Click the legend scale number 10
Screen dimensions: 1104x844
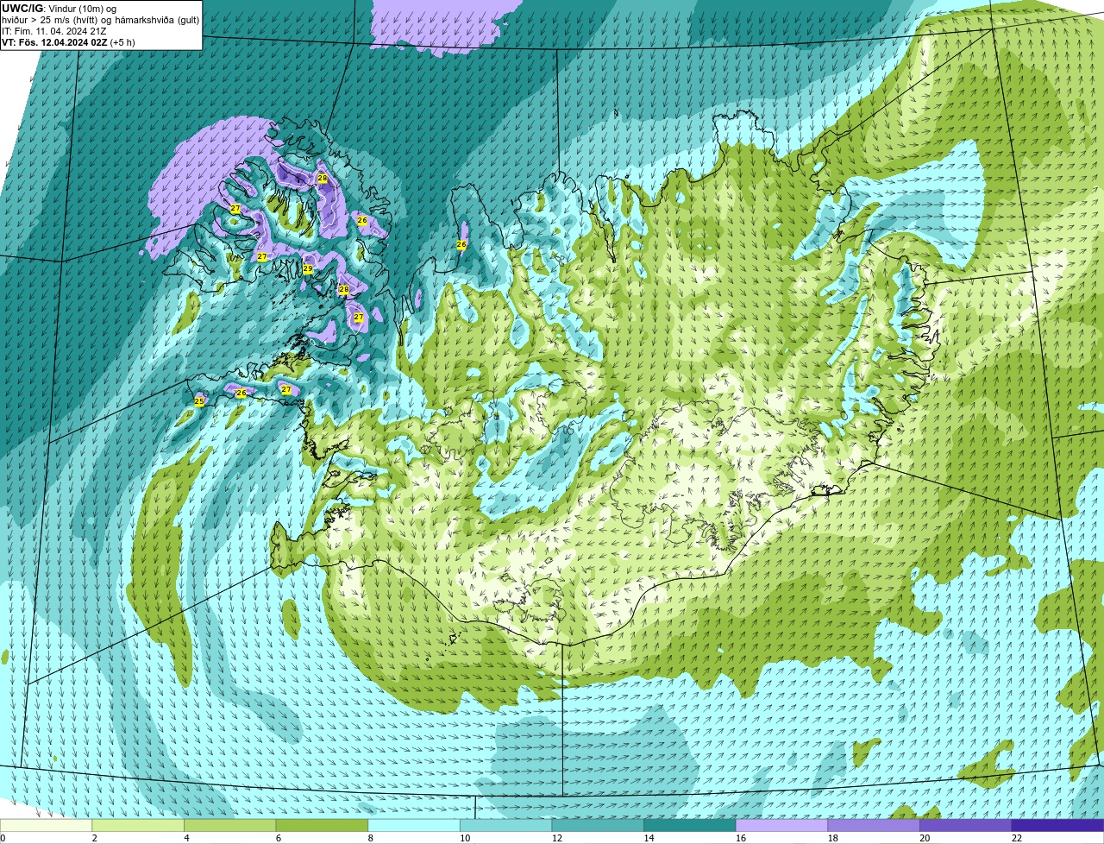tap(465, 838)
